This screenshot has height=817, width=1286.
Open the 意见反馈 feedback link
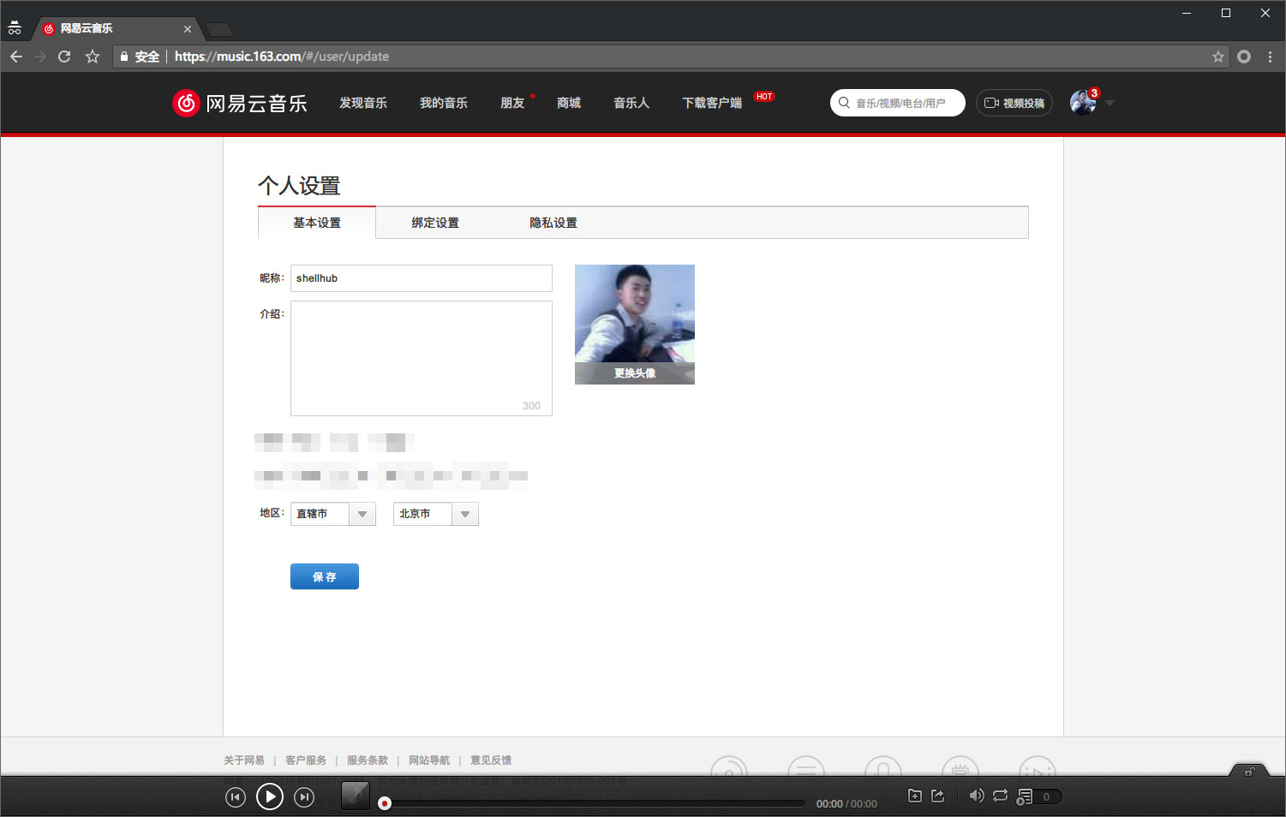click(490, 760)
